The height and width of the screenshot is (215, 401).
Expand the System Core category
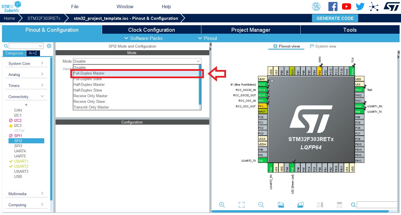26,63
